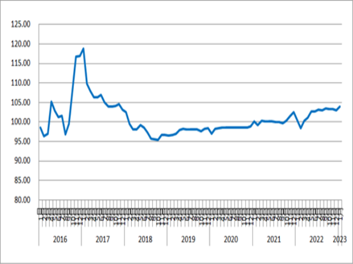
Task: Select the 95.00 y-axis label
Action: click(x=22, y=141)
